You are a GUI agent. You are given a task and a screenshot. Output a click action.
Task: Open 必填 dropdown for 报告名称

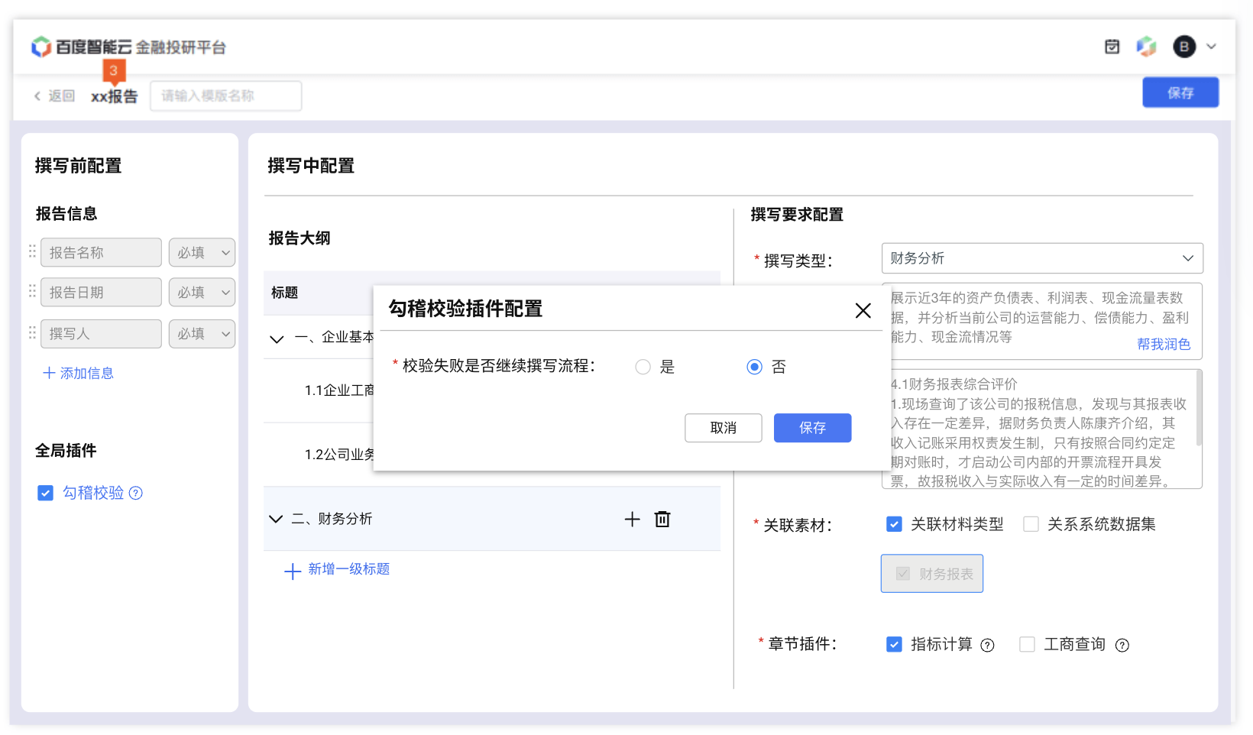202,252
